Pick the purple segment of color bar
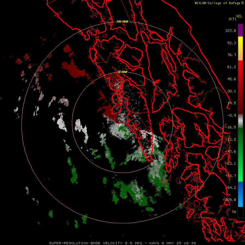This screenshot has width=245, height=245. coord(240,30)
